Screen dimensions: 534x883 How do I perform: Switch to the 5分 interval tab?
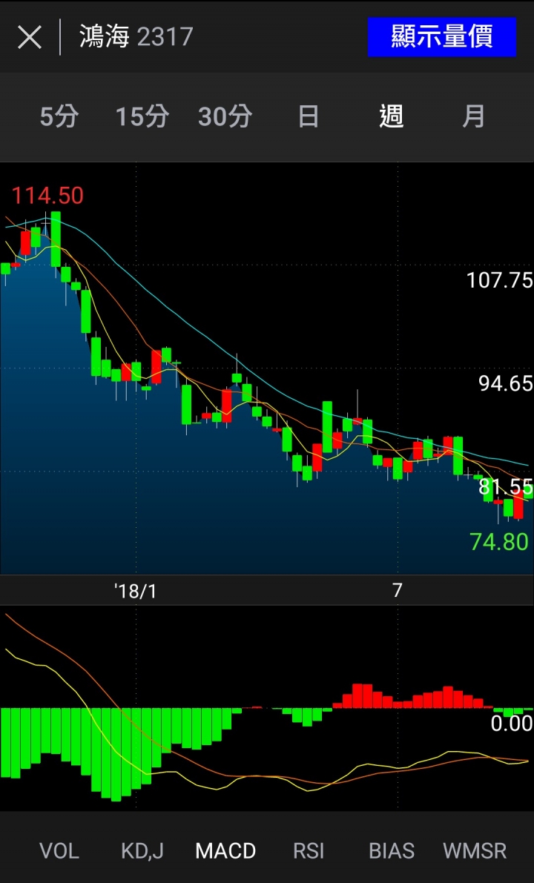tap(59, 117)
